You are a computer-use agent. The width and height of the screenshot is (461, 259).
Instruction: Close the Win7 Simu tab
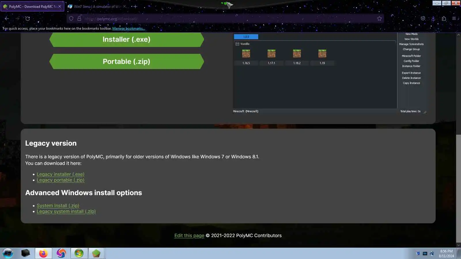125,6
